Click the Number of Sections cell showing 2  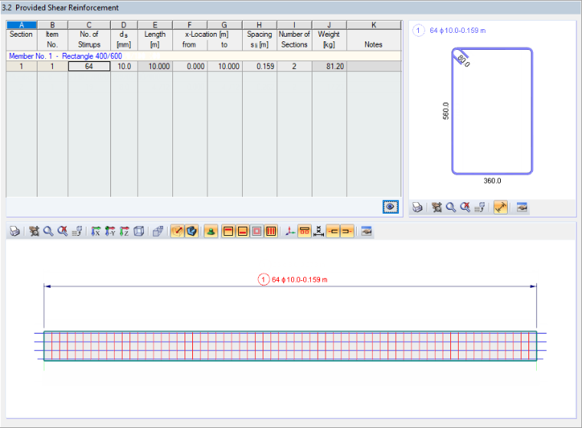[294, 67]
